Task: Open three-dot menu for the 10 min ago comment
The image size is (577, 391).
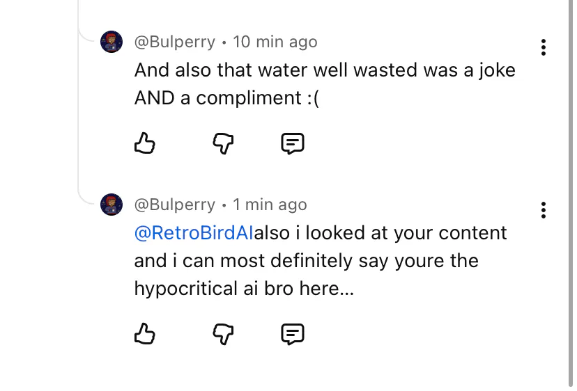Action: click(x=543, y=47)
